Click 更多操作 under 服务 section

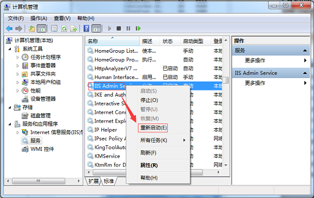tap(255, 60)
